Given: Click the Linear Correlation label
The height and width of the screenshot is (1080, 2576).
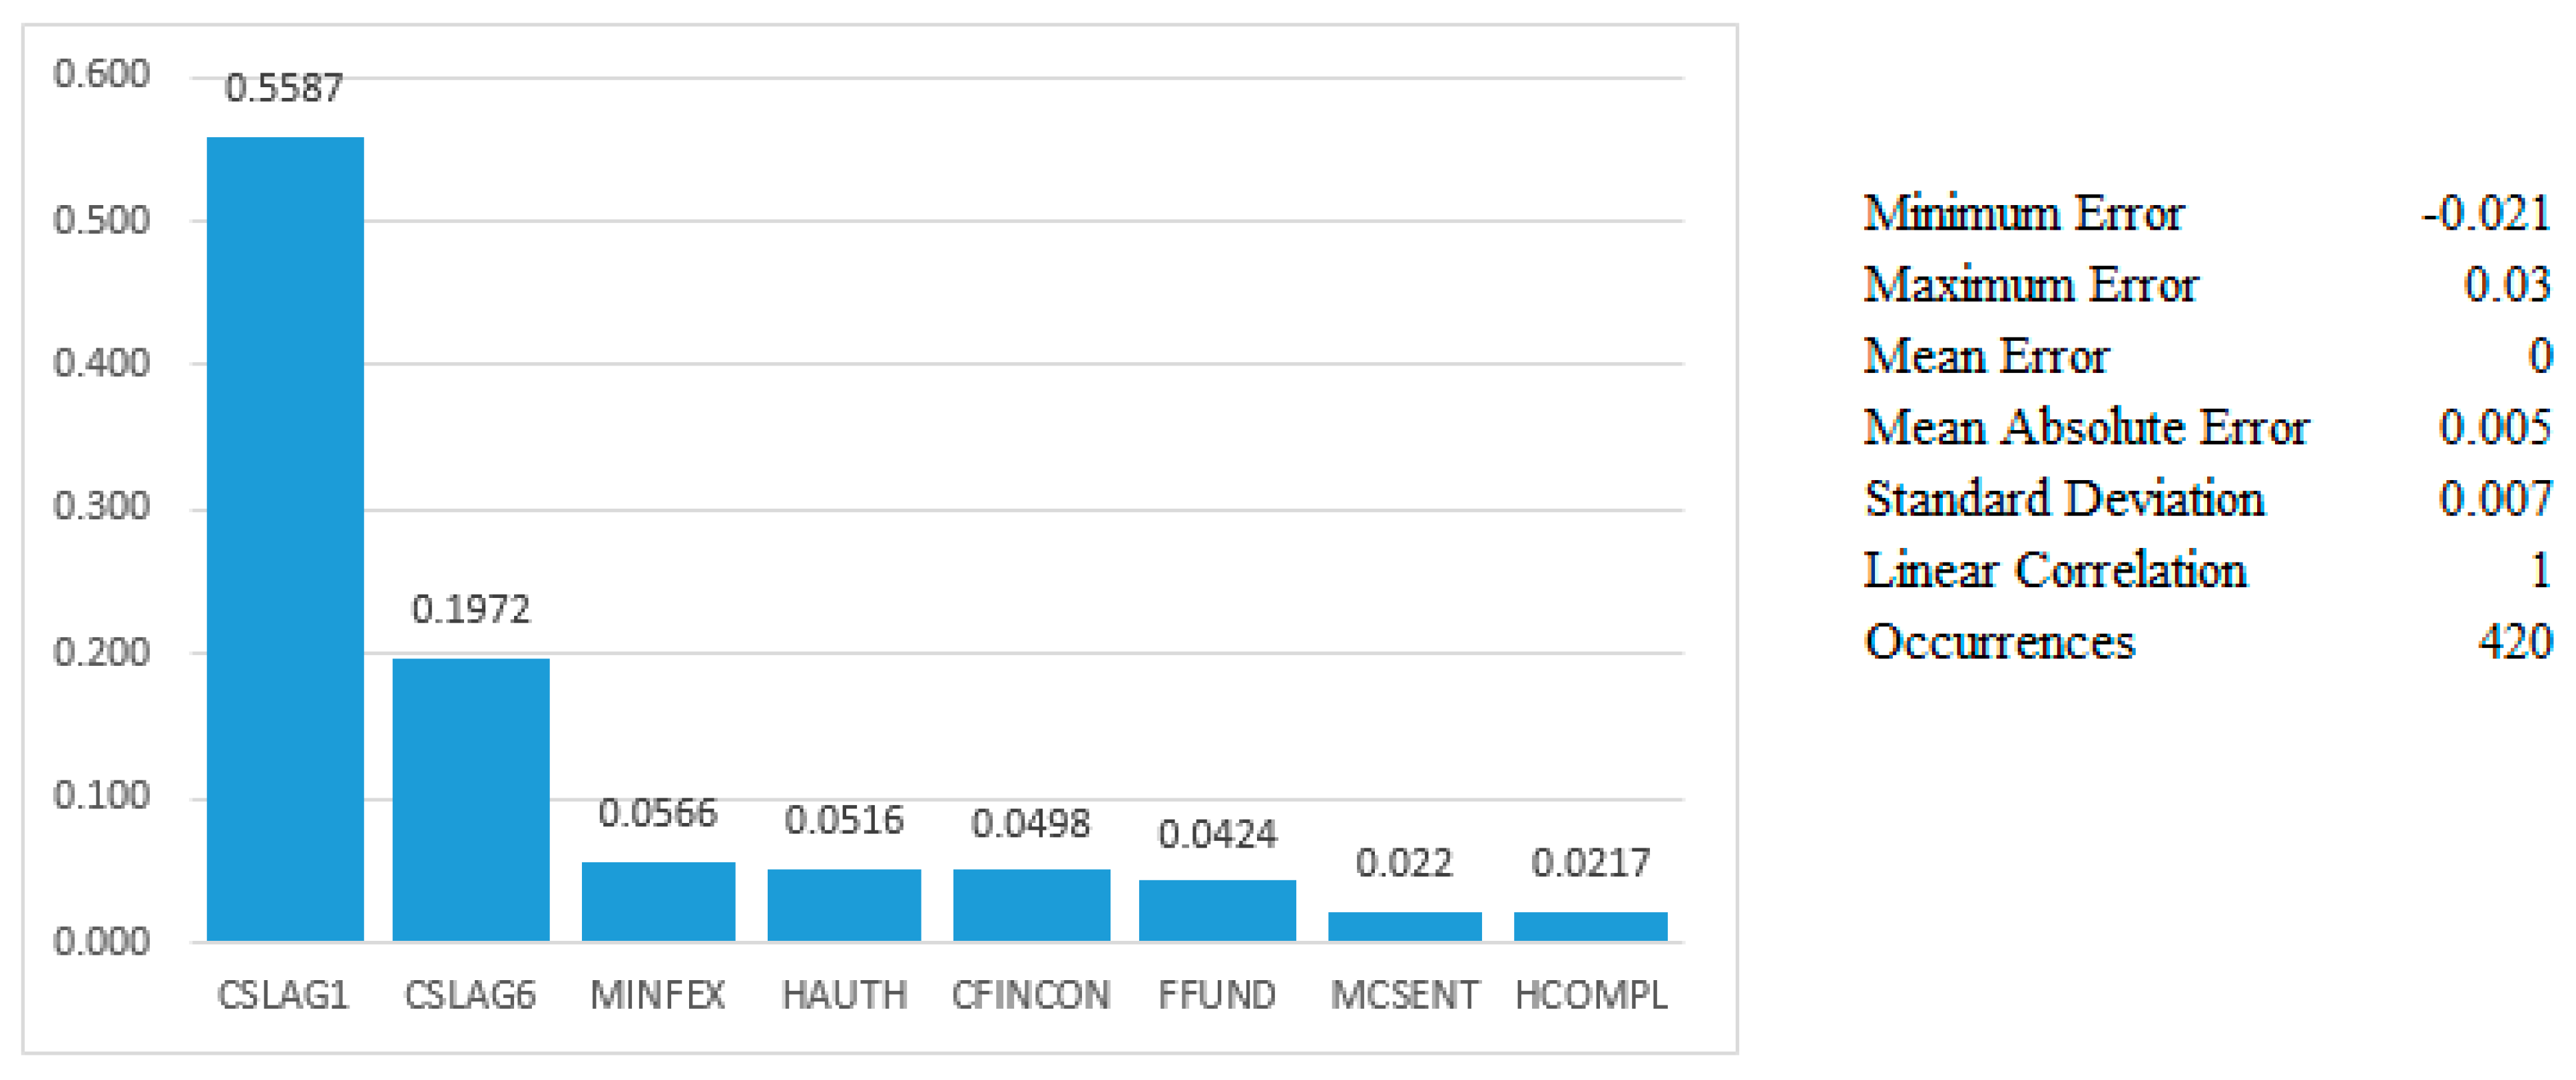Looking at the screenshot, I should (2055, 571).
